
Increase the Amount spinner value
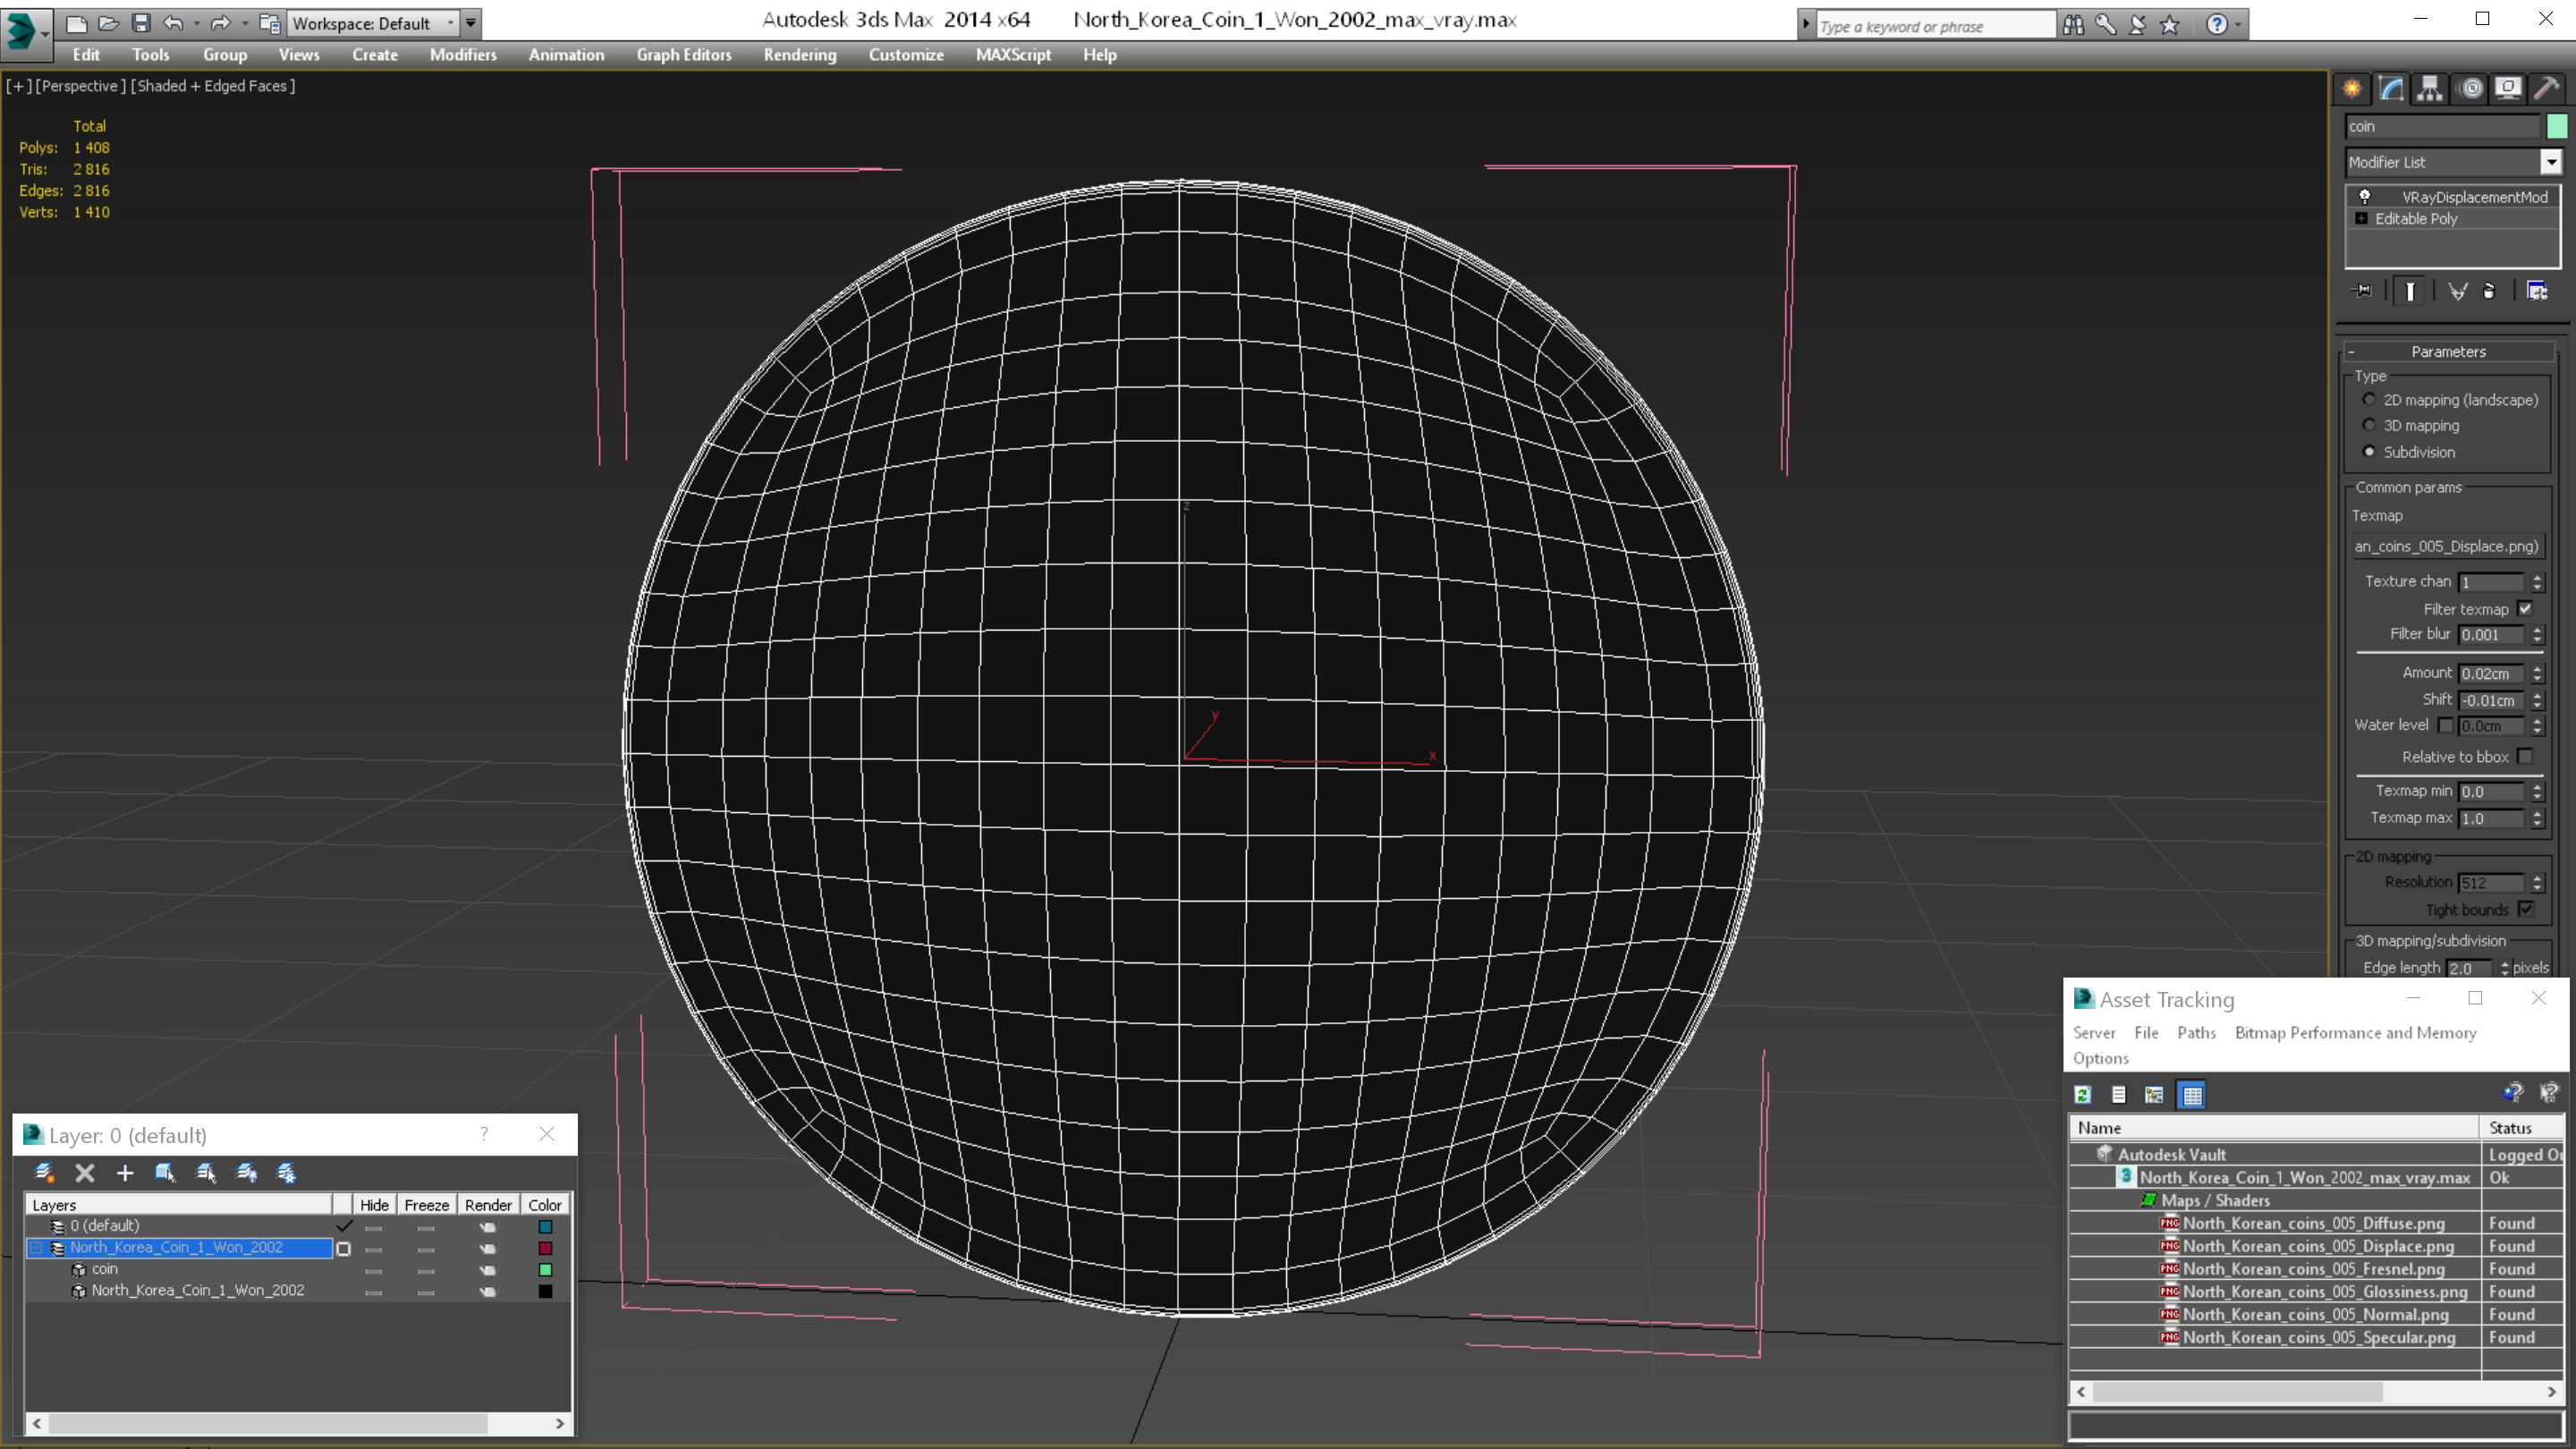pyautogui.click(x=2537, y=669)
